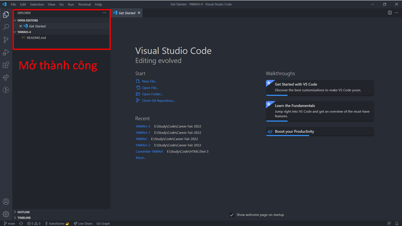This screenshot has height=226, width=402.
Task: Close Get Started in Open Editors list
Action: coord(21,26)
